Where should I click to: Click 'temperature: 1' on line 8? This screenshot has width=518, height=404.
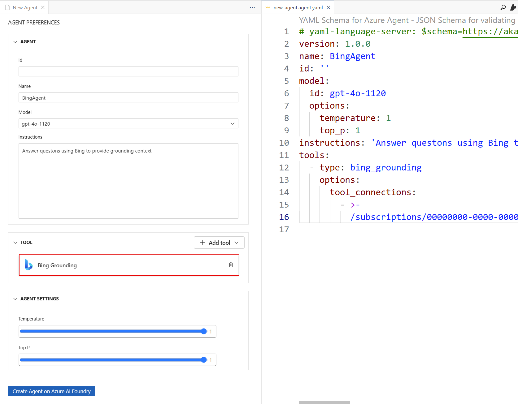[355, 118]
